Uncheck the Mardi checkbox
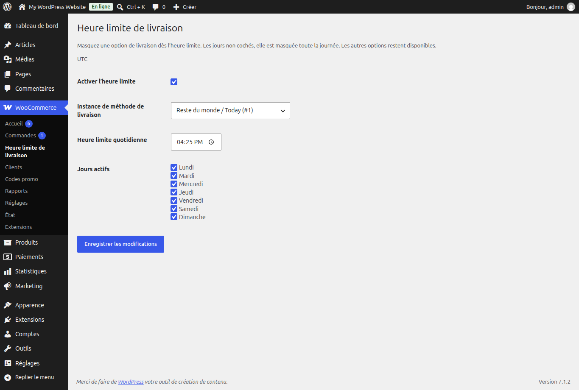The width and height of the screenshot is (579, 390). pos(174,175)
